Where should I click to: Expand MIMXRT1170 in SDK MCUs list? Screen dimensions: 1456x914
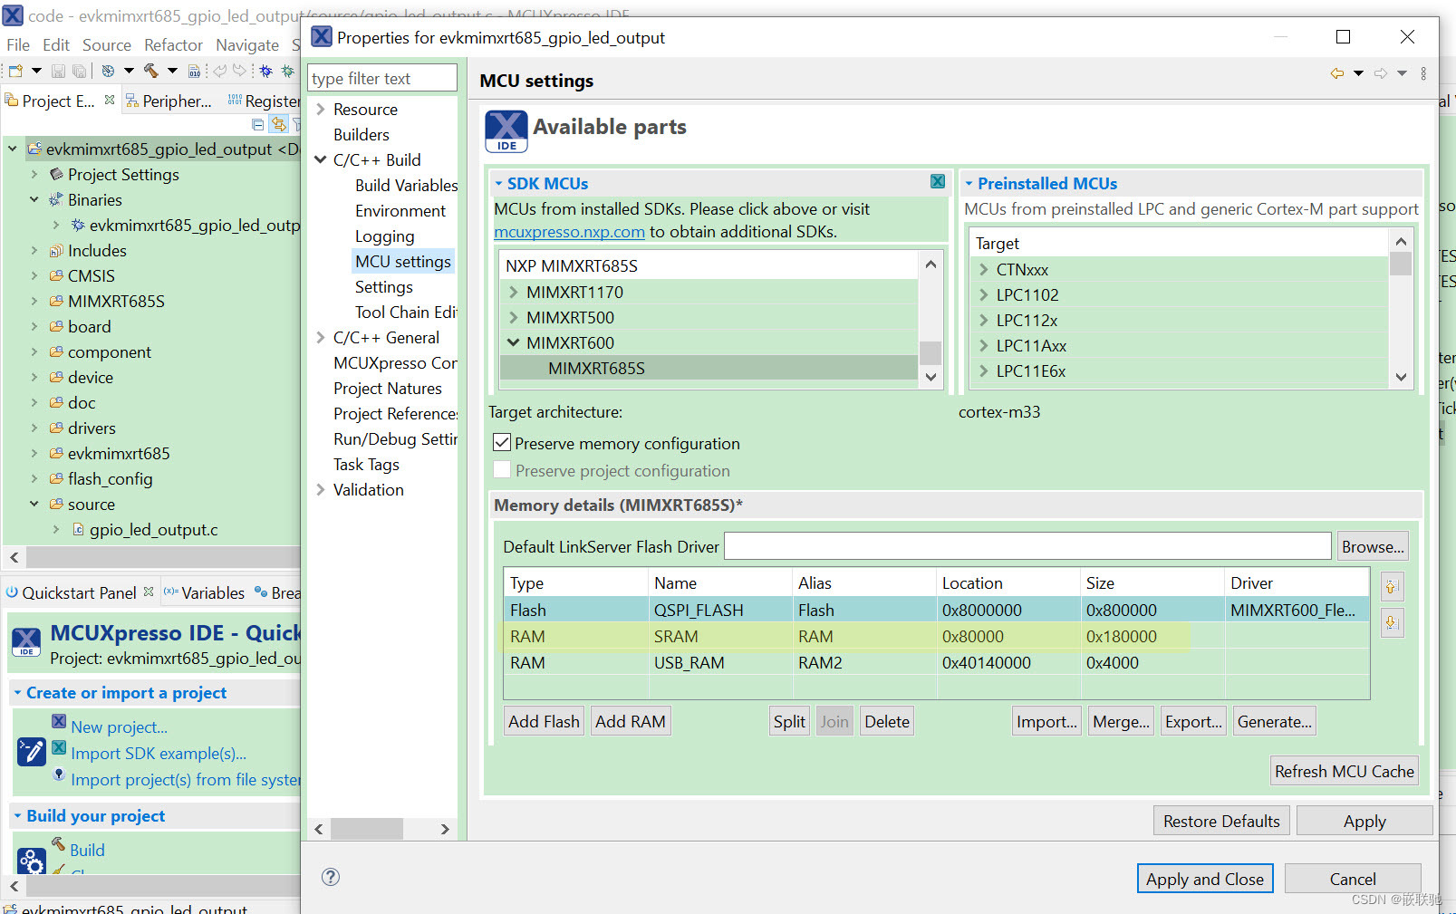tap(514, 292)
